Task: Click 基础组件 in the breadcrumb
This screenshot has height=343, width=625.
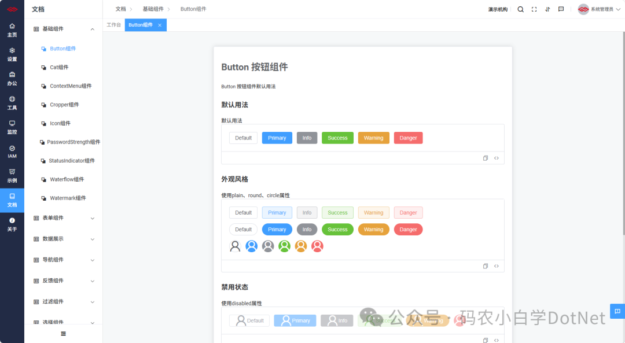Action: coord(153,9)
